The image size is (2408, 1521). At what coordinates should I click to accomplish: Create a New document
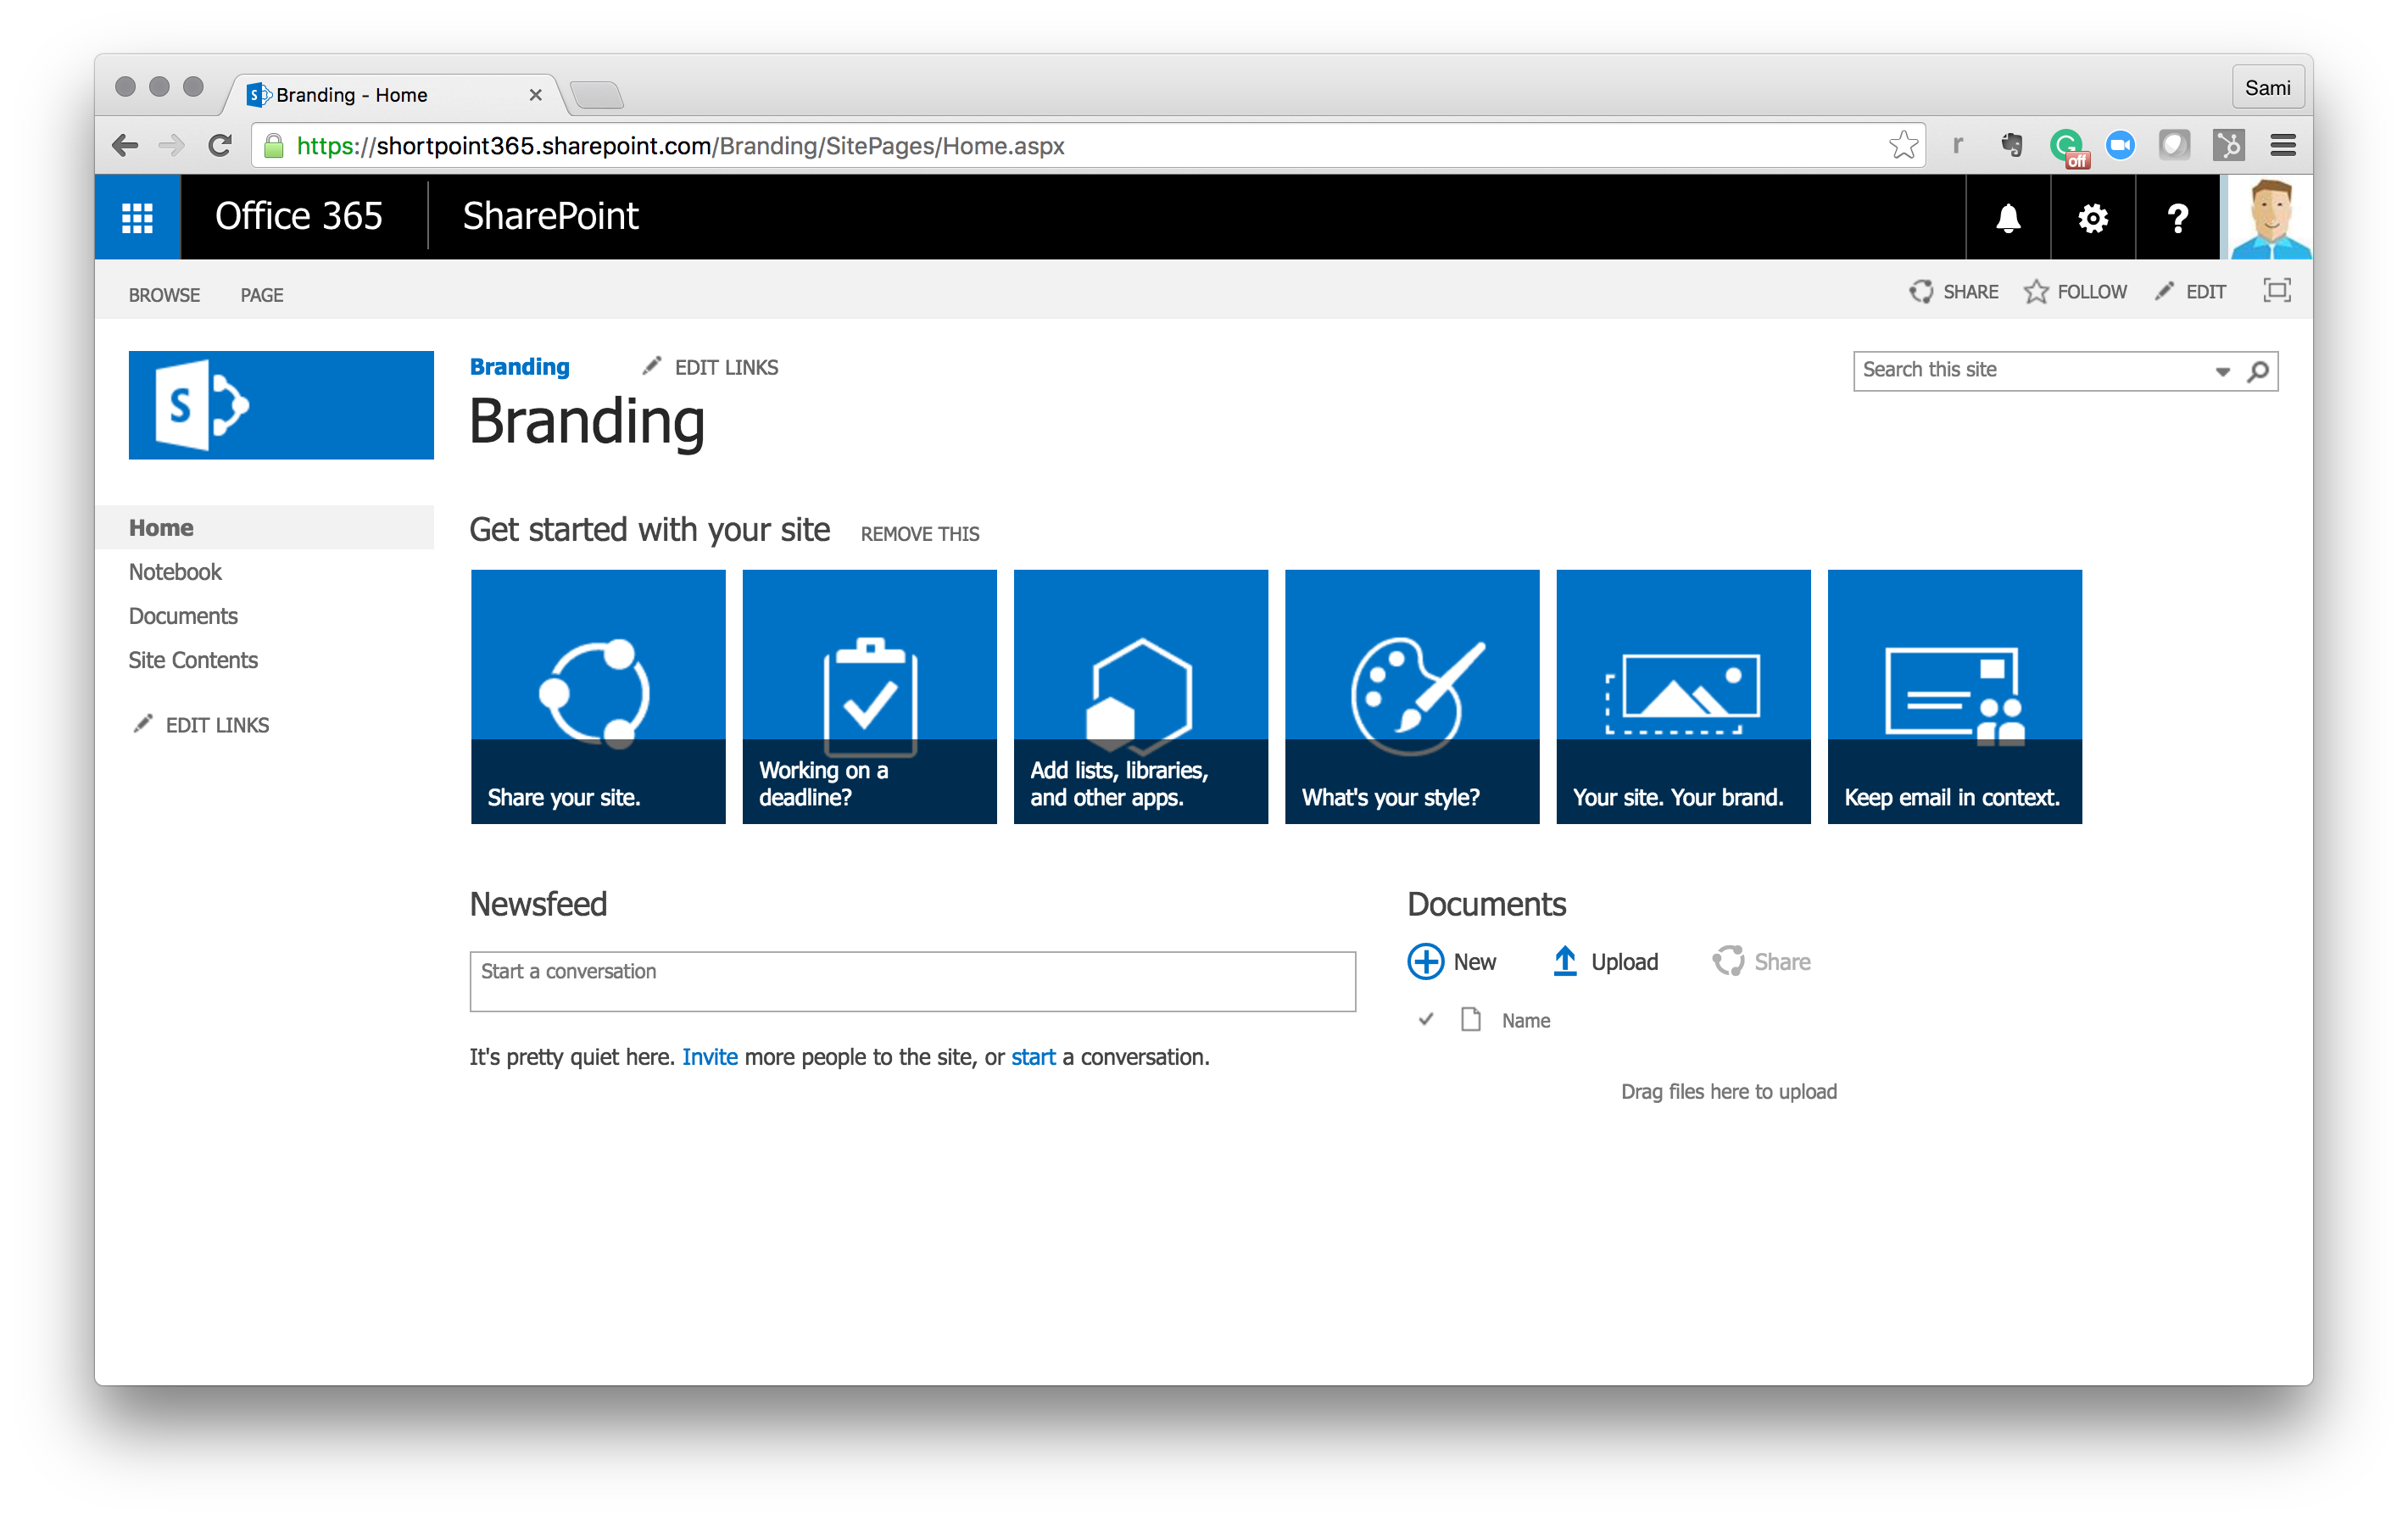click(x=1451, y=962)
